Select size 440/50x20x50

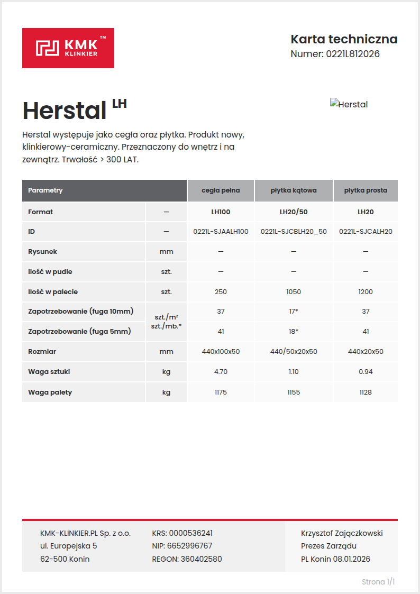click(294, 352)
